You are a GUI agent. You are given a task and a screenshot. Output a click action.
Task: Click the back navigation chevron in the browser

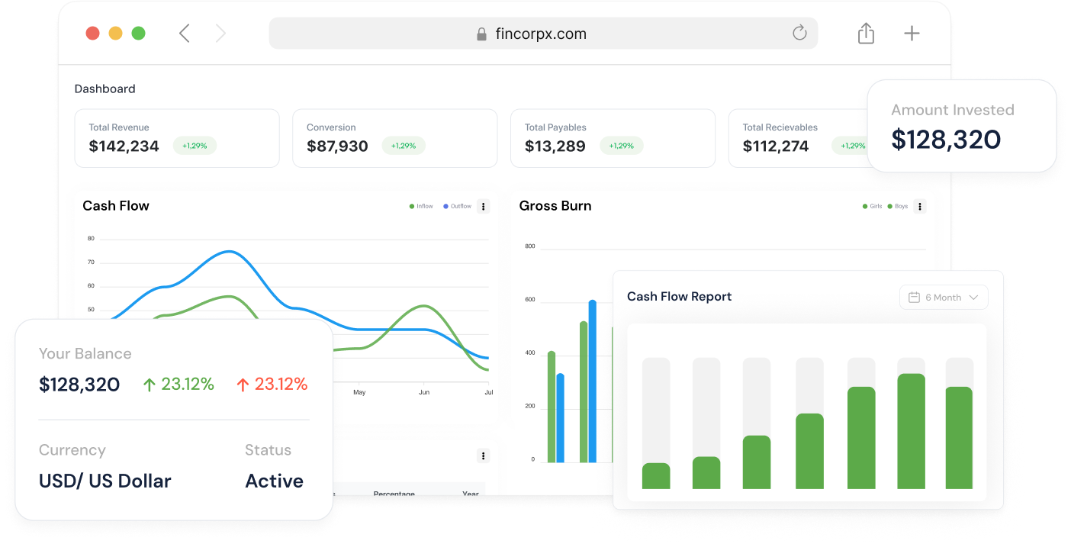(x=184, y=33)
